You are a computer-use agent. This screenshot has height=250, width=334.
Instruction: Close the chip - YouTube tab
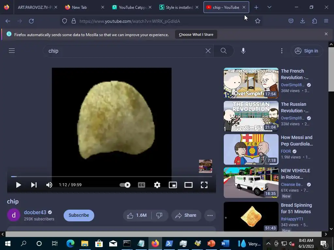click(x=244, y=7)
